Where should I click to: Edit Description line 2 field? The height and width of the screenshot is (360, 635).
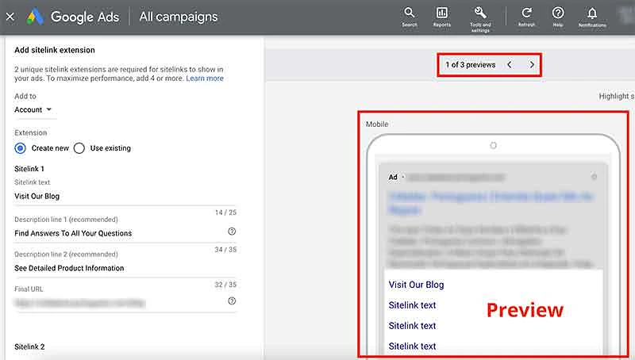(125, 268)
